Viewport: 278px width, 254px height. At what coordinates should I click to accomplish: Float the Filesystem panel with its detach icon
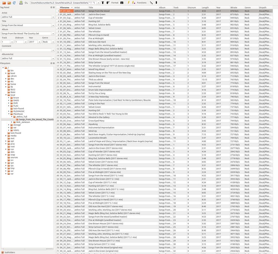(51, 63)
